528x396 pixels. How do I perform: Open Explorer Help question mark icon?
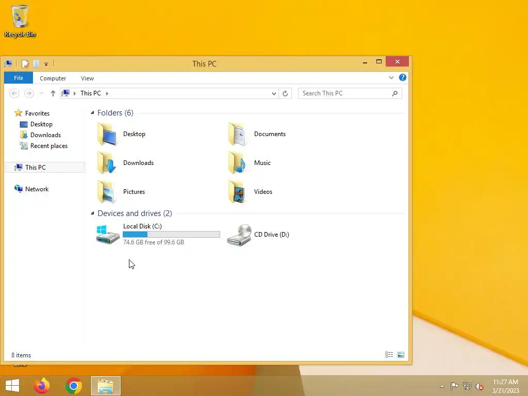(402, 78)
